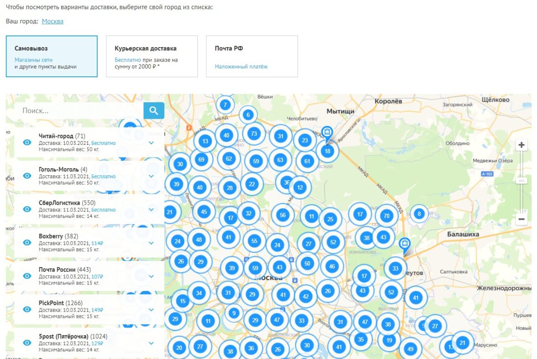Click the map zoom slider handle
This screenshot has height=359, width=537.
point(521,181)
